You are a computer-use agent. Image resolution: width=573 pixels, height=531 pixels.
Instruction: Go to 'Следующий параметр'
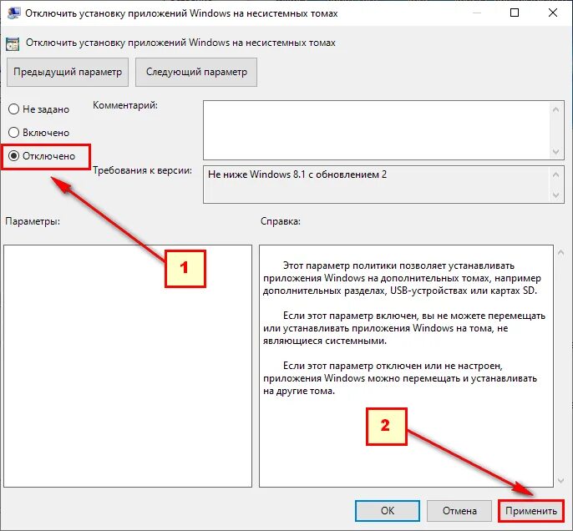pyautogui.click(x=196, y=72)
